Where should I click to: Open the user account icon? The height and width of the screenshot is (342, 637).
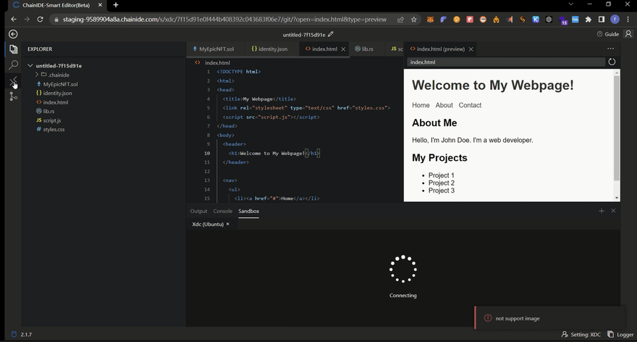(x=628, y=34)
